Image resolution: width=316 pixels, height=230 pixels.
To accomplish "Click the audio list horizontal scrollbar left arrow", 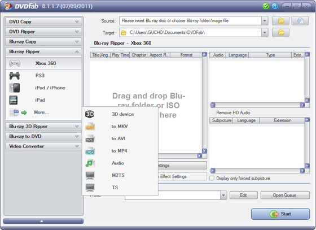I will 213,105.
